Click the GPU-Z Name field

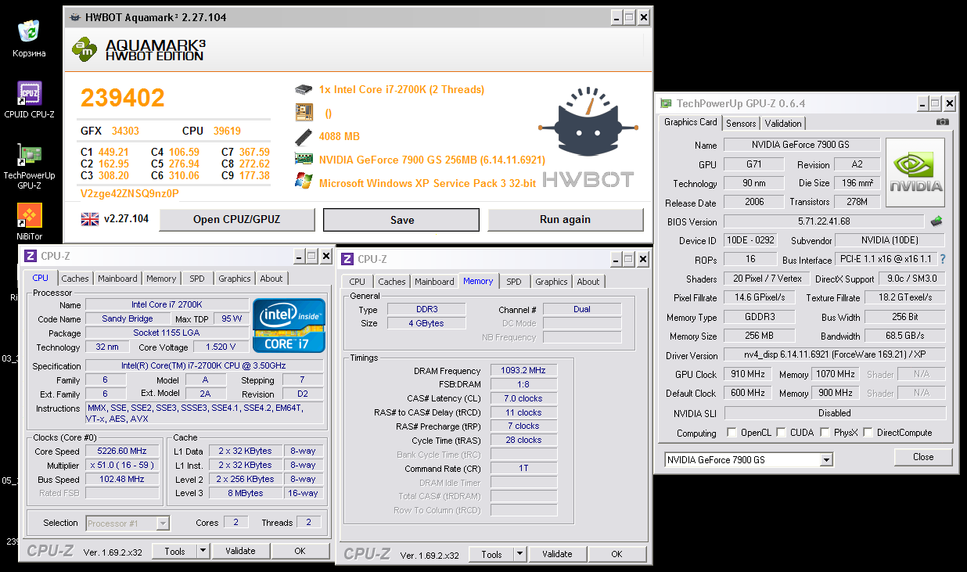pos(801,145)
